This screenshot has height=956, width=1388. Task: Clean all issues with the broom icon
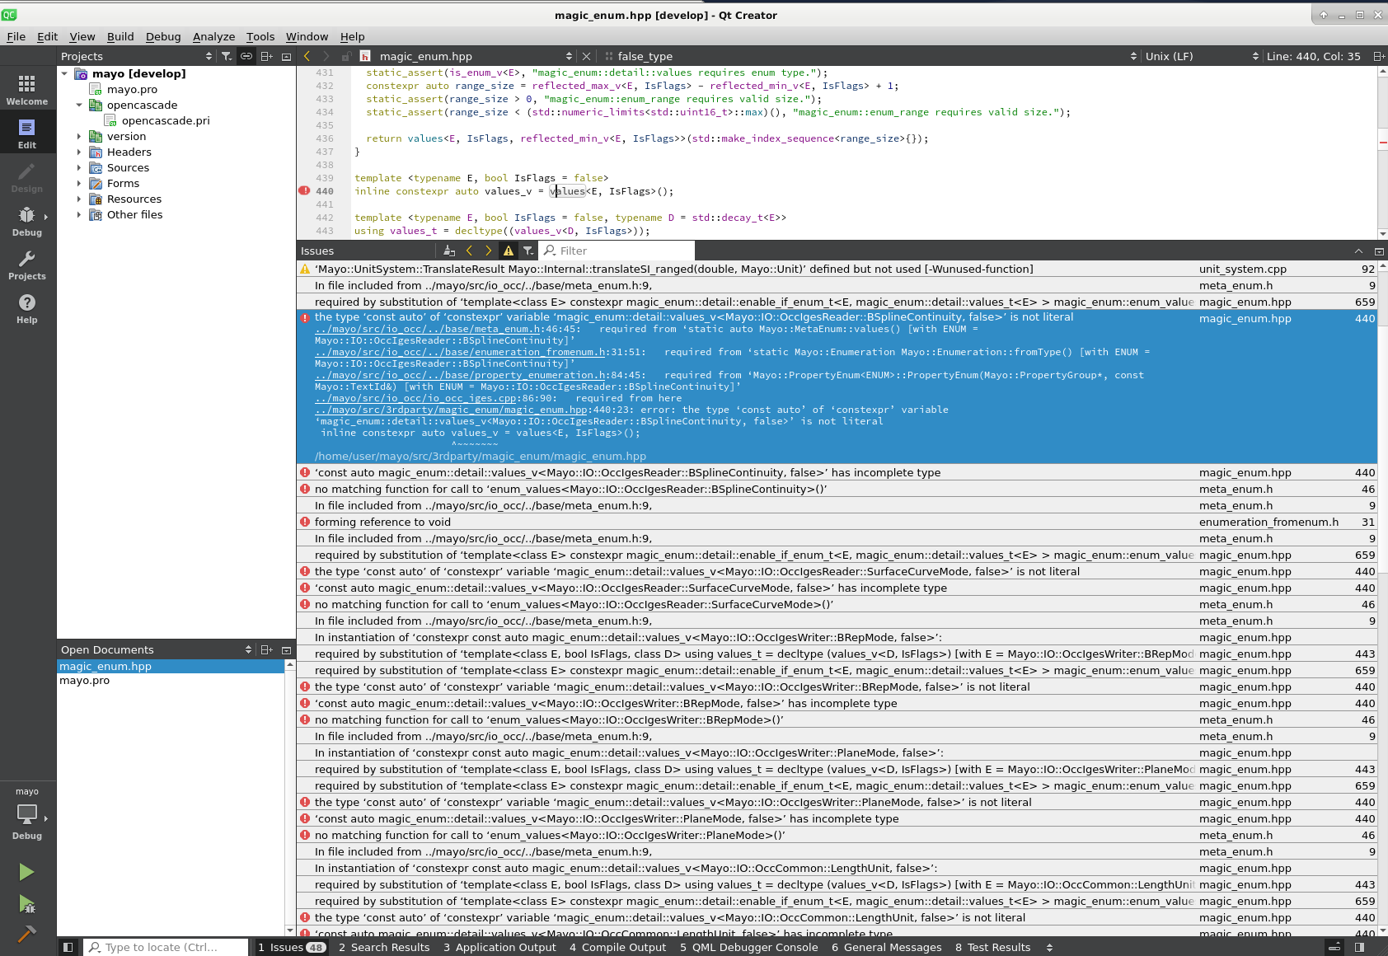(449, 251)
